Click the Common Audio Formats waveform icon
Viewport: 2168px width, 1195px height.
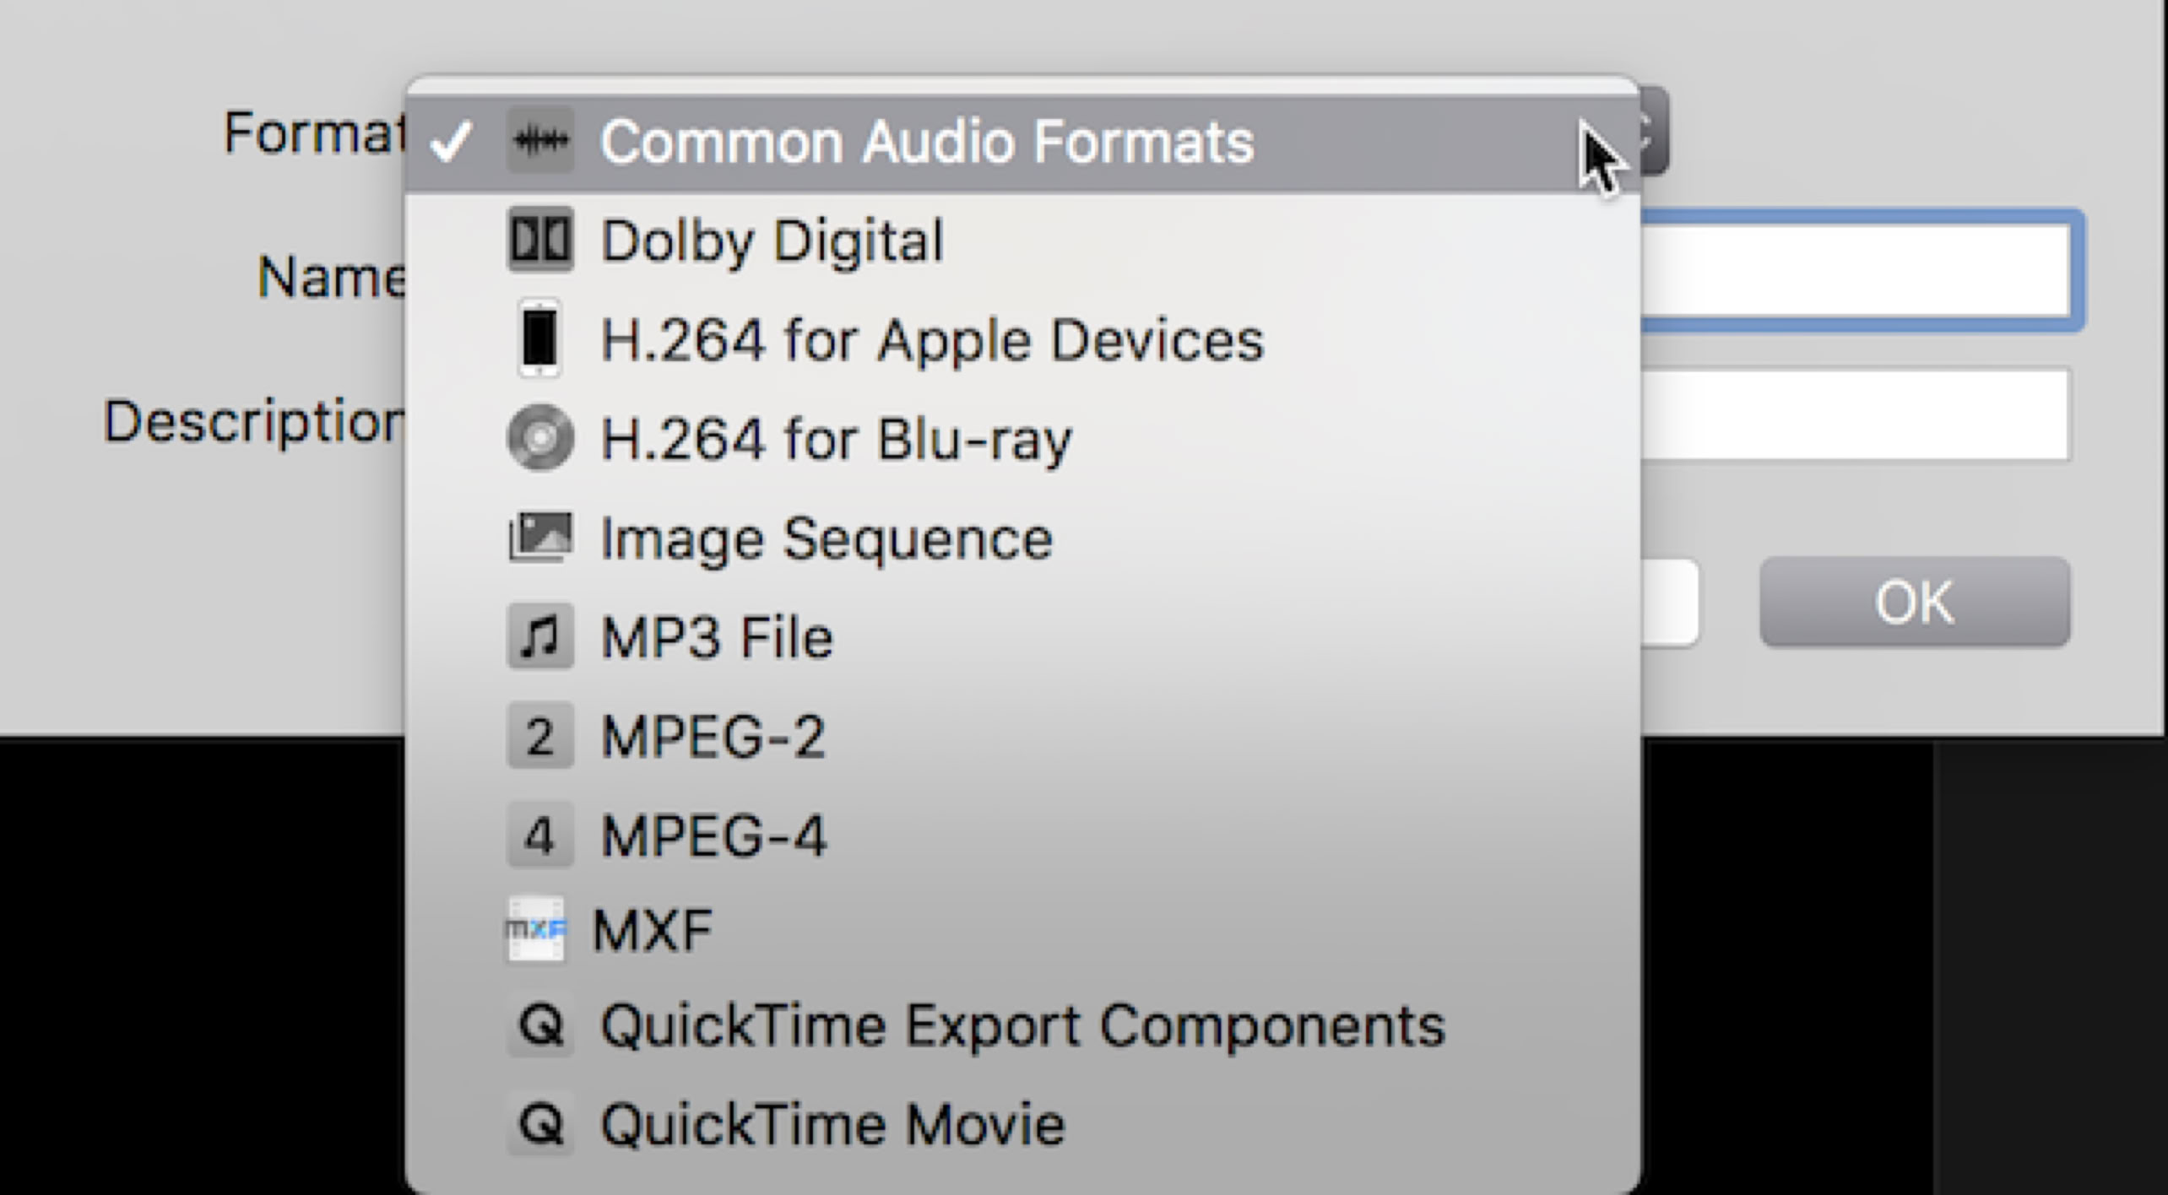point(540,140)
